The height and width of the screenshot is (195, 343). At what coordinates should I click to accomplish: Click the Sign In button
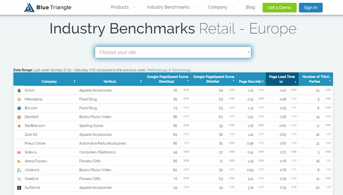click(310, 8)
